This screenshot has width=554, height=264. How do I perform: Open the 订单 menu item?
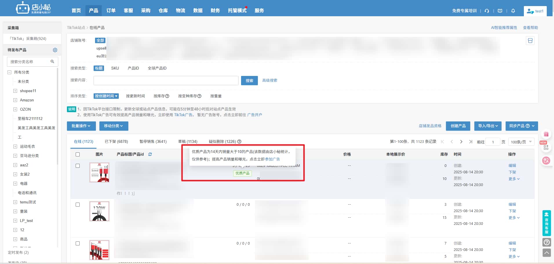coord(111,10)
